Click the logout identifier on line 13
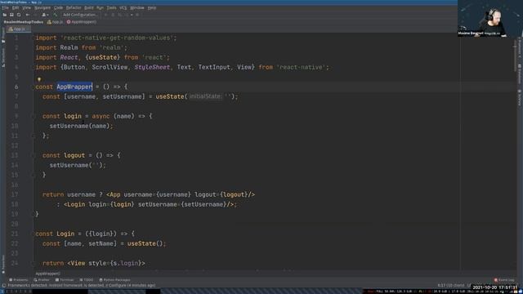The height and width of the screenshot is (294, 523). point(74,155)
